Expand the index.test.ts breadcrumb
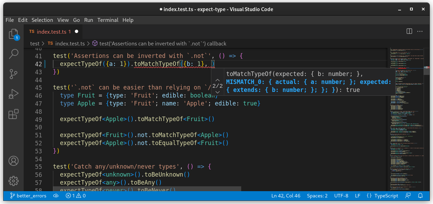433x204 pixels. (x=66, y=43)
